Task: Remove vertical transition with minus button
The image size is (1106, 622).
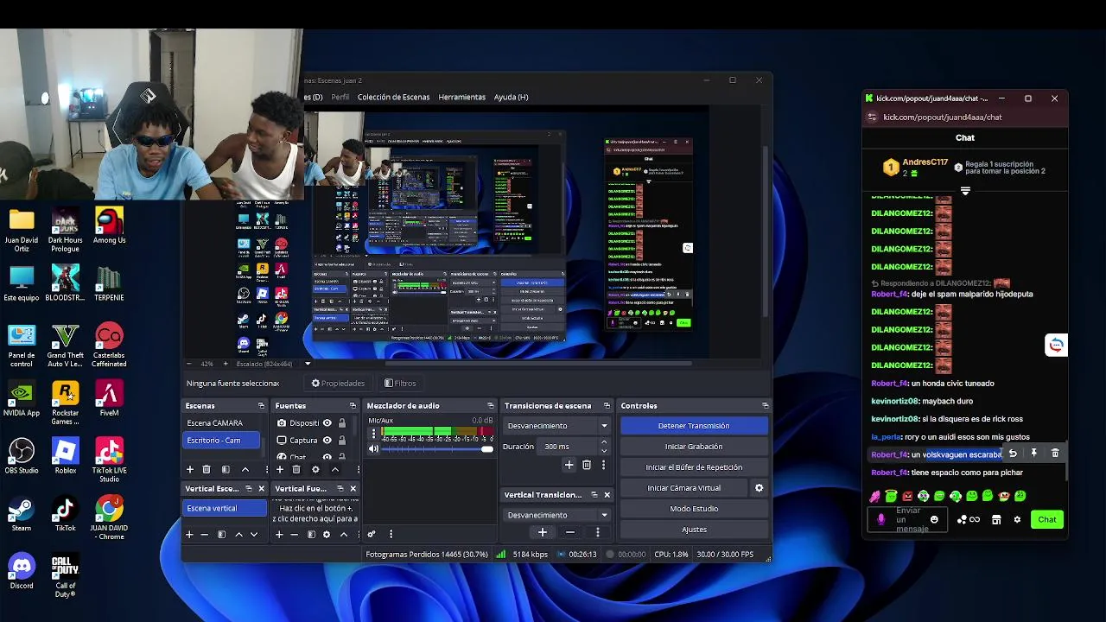Action: coord(570,532)
